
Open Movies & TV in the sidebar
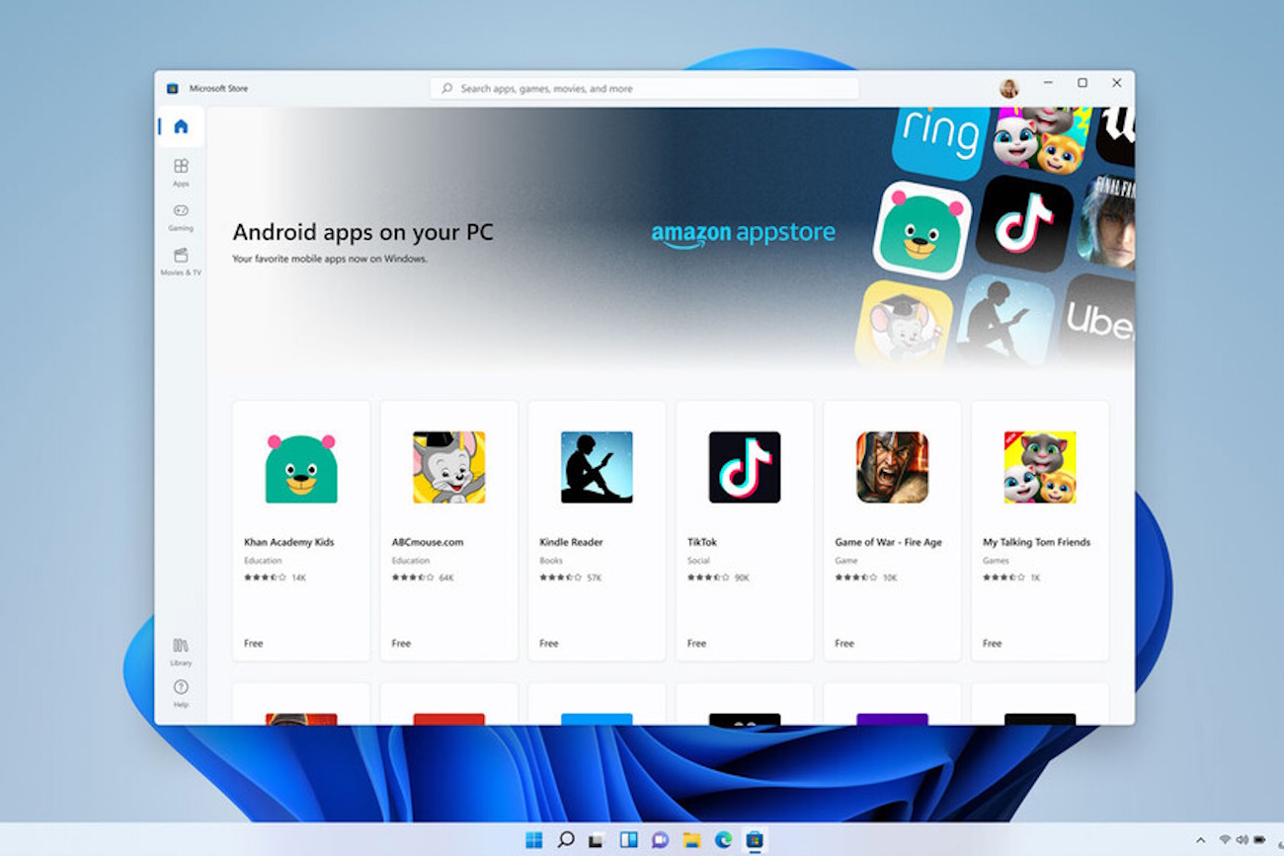click(x=181, y=261)
